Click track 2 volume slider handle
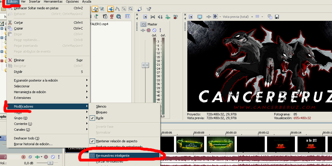The image size is (332, 166). pyautogui.click(x=50, y=163)
